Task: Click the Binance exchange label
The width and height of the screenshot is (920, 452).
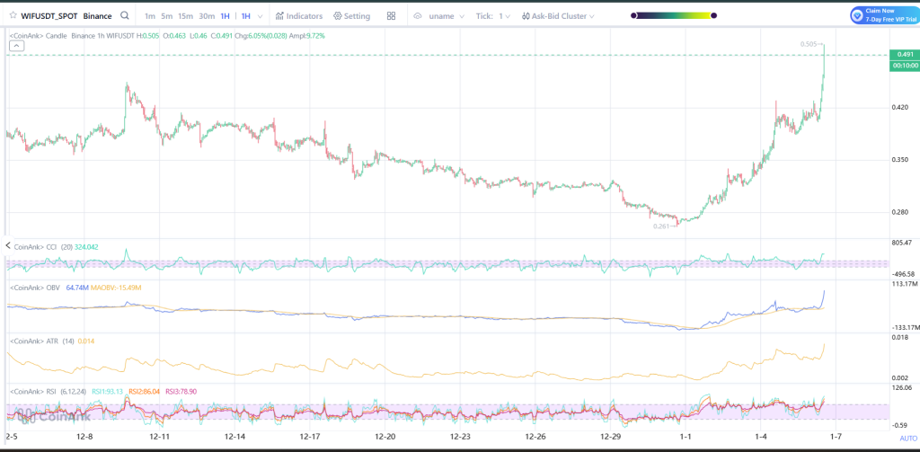Action: tap(97, 16)
